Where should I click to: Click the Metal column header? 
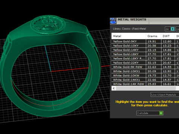pyautogui.click(x=129, y=36)
